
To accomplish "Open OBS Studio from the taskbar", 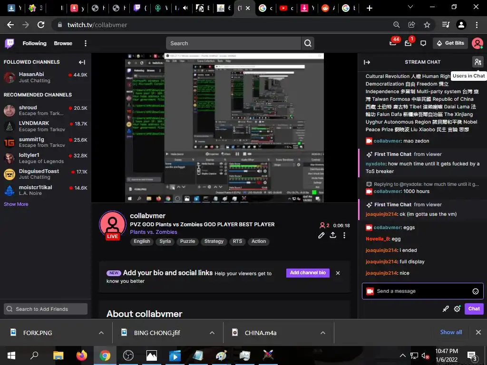I will coord(128,355).
